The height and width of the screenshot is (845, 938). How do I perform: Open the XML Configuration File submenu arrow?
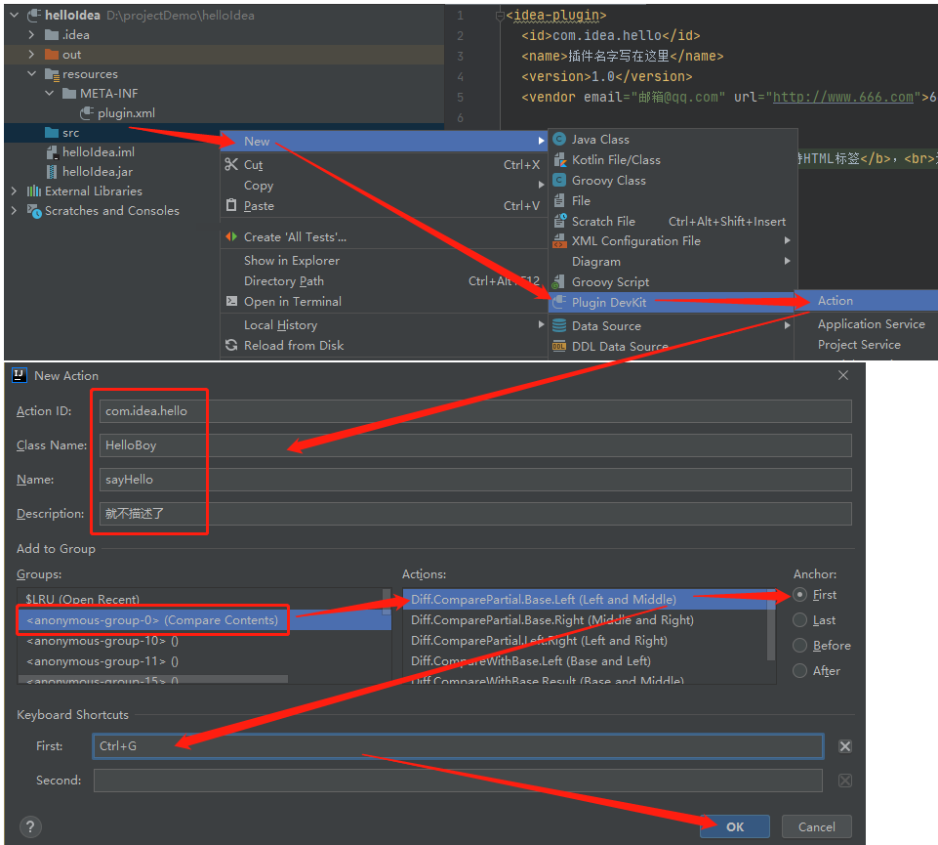point(788,240)
